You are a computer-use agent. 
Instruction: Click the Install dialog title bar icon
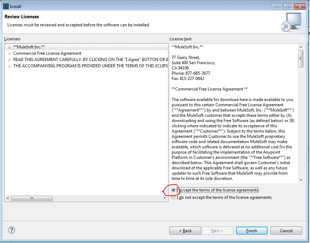point(6,6)
